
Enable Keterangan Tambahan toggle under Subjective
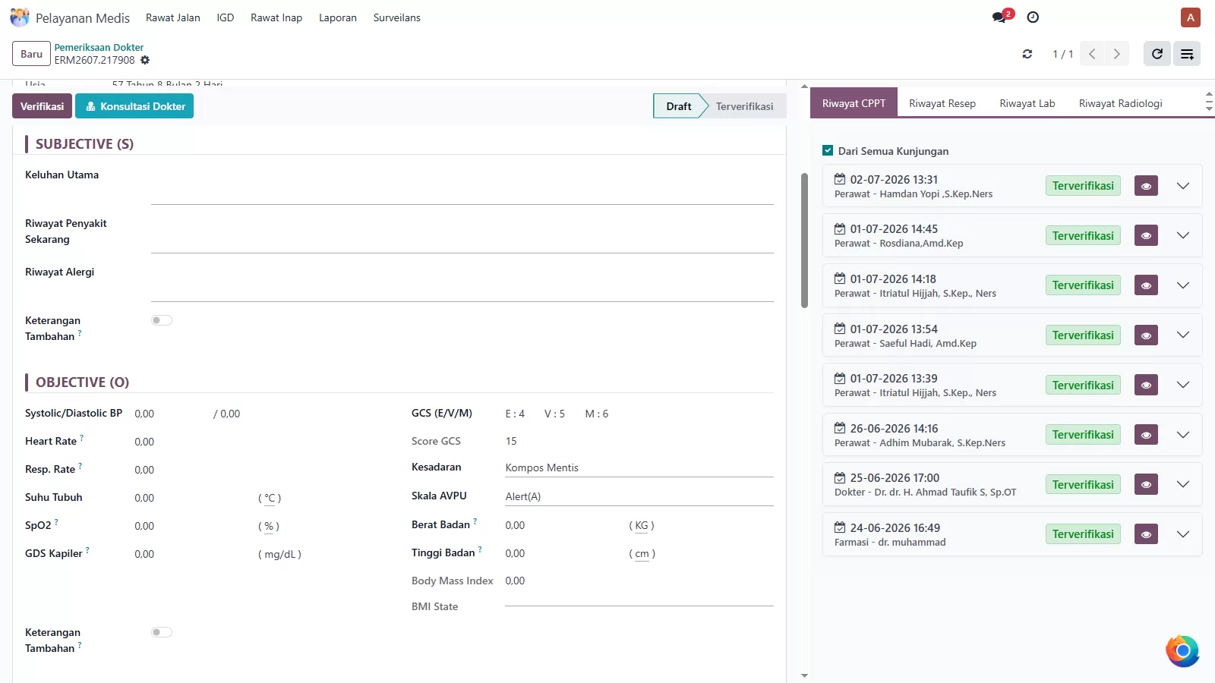[162, 320]
